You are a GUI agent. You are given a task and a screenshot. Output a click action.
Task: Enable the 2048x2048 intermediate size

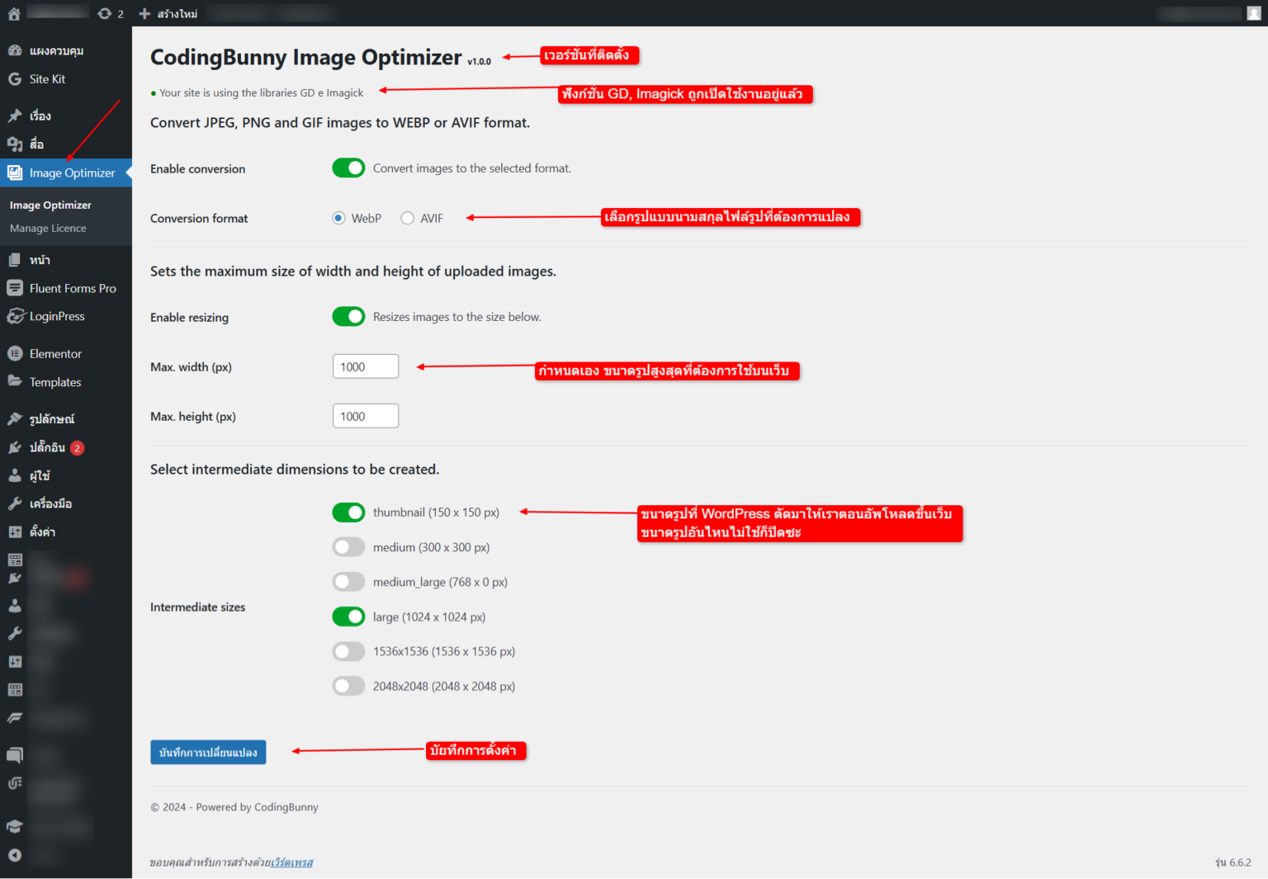[x=348, y=686]
